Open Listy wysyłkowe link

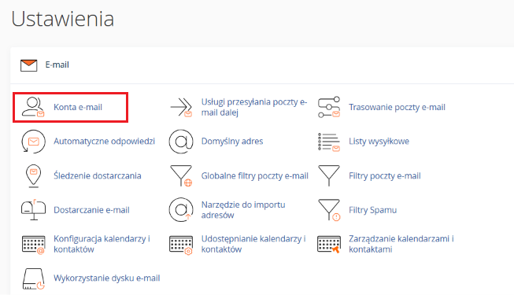click(379, 142)
